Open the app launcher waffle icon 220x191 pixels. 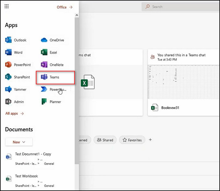click(x=7, y=6)
